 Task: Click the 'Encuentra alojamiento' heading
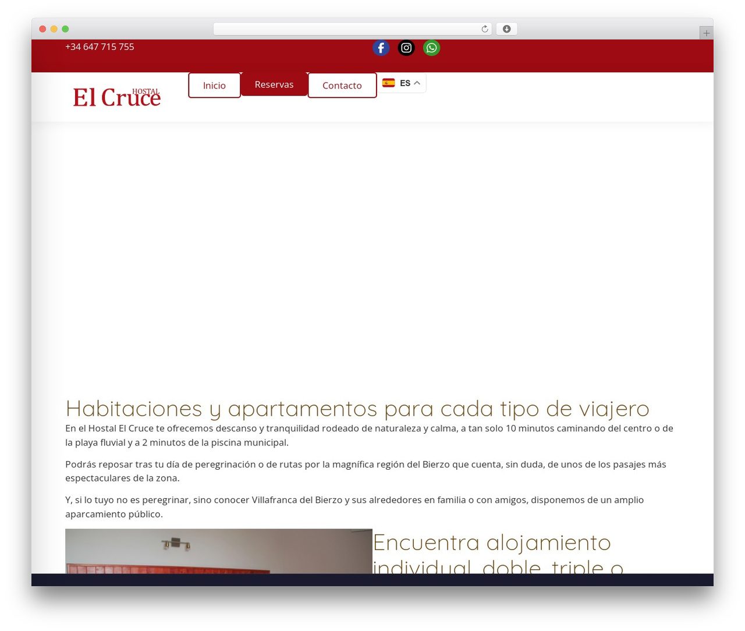[498, 555]
